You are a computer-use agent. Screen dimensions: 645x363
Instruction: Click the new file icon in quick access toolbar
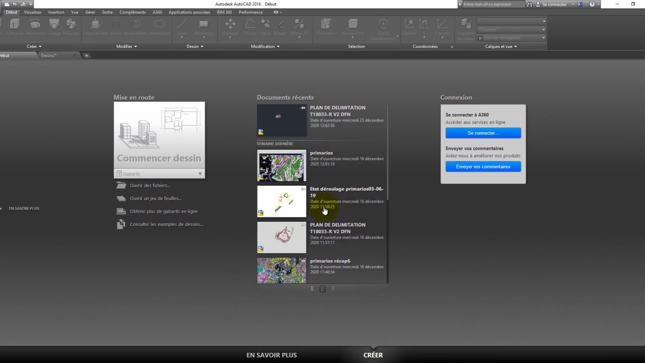pos(7,4)
